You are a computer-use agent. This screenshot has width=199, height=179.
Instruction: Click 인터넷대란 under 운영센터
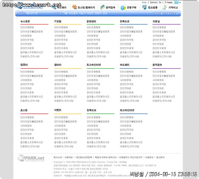[92, 44]
